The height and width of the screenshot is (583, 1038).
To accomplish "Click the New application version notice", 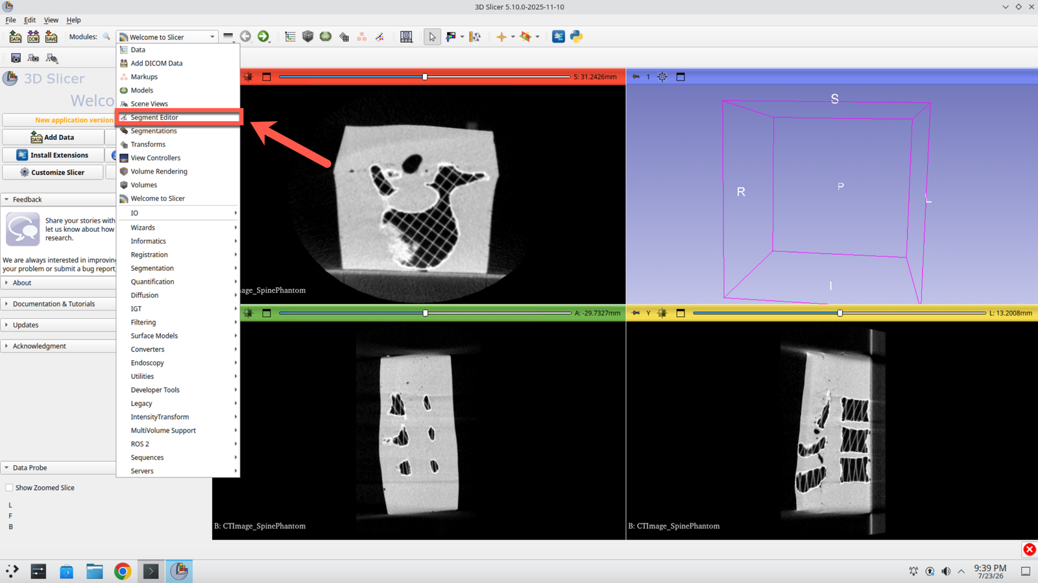I will 59,120.
